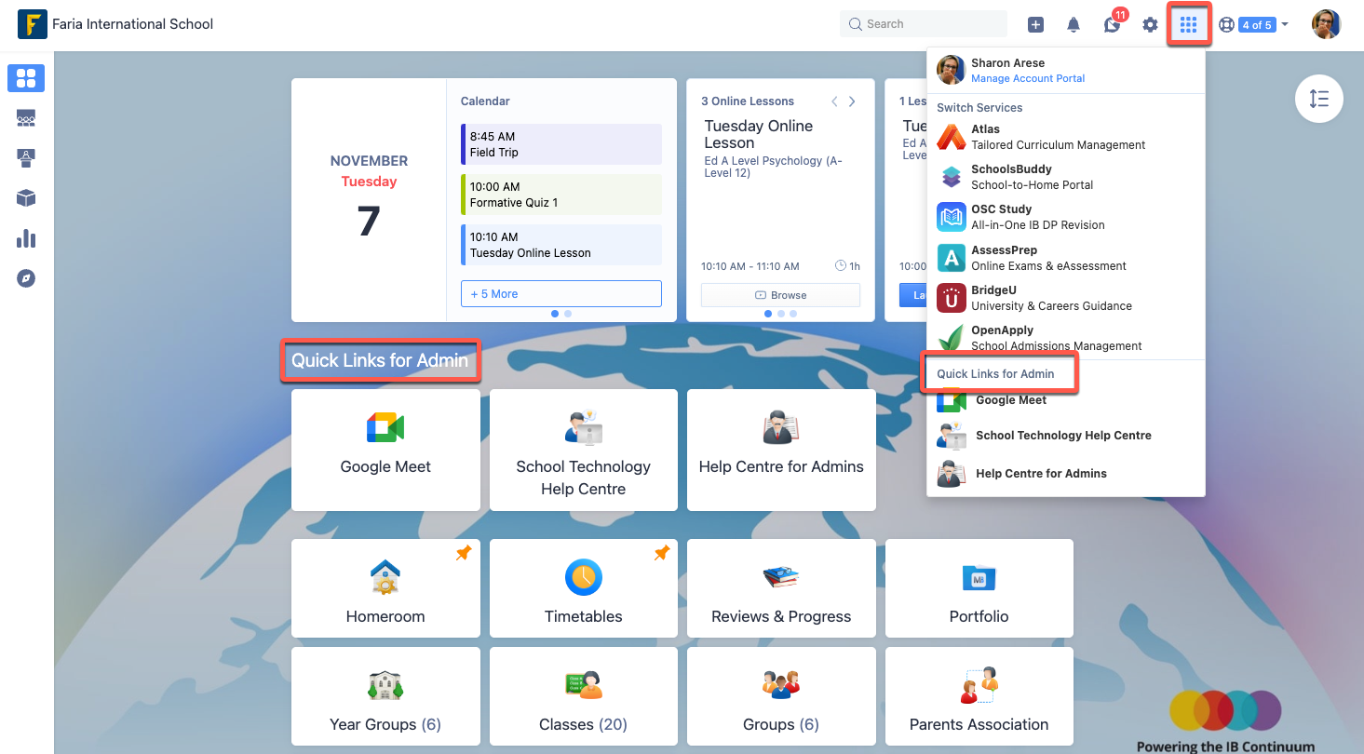Open the Year Groups tile

pos(385,696)
